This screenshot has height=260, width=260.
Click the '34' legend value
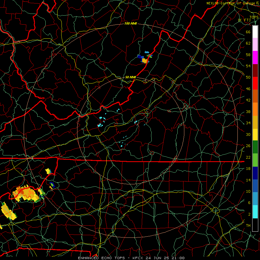click(x=248, y=123)
